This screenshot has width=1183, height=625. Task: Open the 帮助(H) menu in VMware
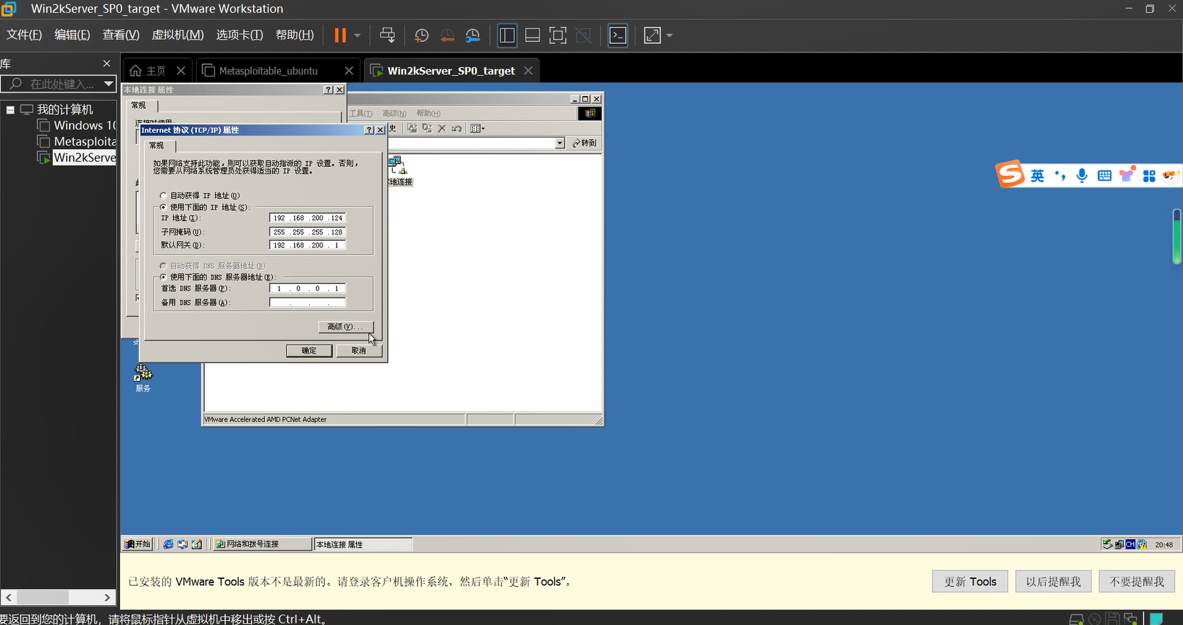(295, 35)
